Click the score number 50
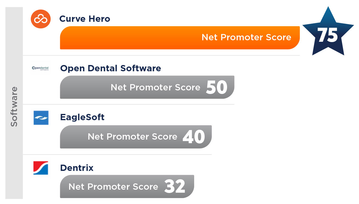359x204 pixels. point(217,87)
